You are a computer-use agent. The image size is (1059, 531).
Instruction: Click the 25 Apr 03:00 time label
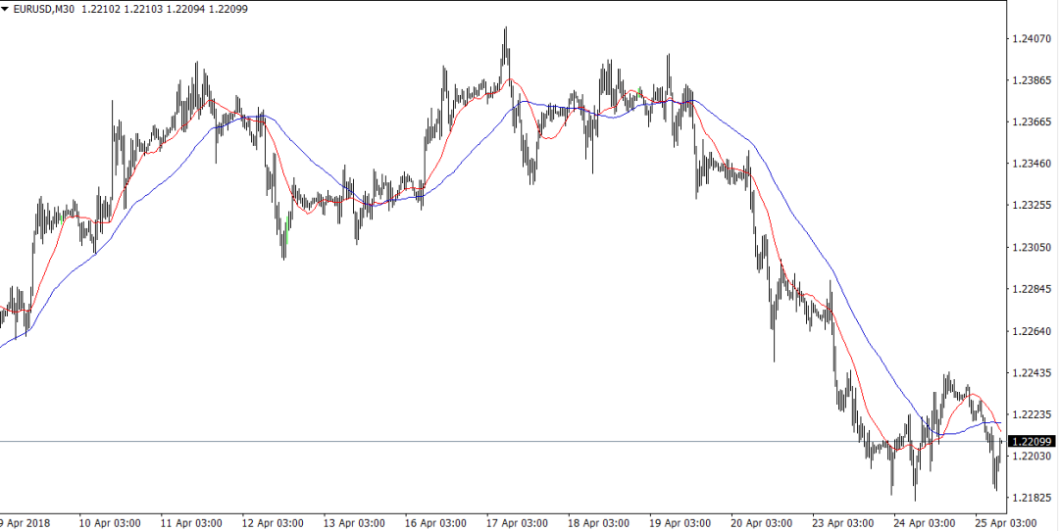(1005, 521)
